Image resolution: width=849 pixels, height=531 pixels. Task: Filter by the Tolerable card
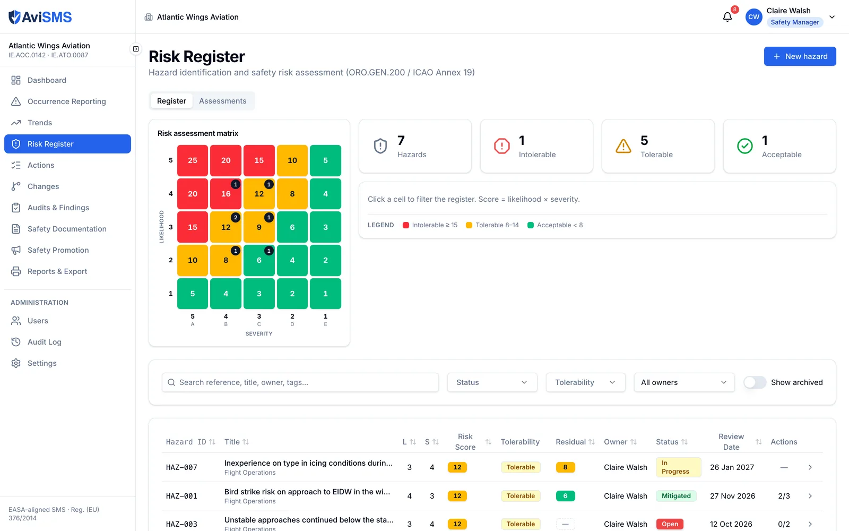[658, 146]
